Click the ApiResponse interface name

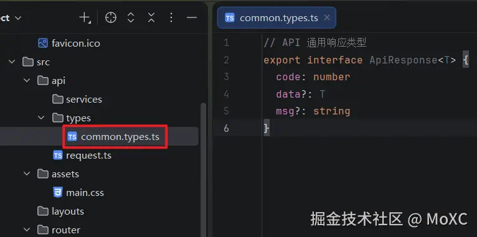[x=404, y=60]
